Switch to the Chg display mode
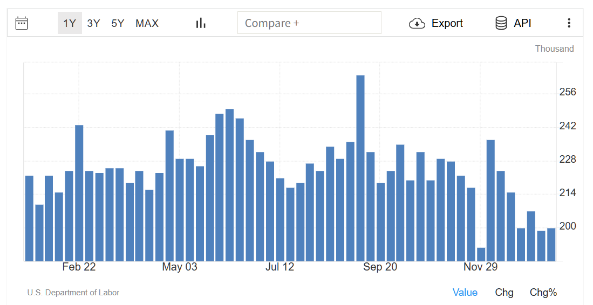The image size is (593, 305). click(504, 293)
